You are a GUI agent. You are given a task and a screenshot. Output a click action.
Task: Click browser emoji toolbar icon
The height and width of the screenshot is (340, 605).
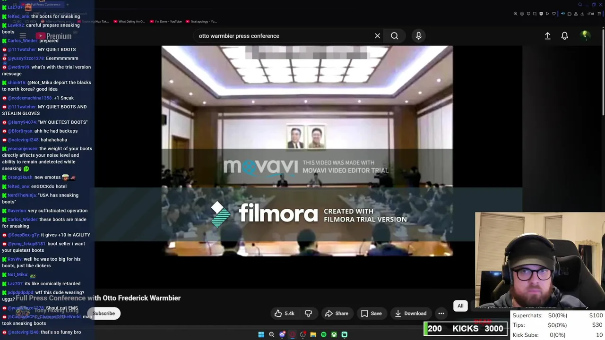pyautogui.click(x=522, y=14)
